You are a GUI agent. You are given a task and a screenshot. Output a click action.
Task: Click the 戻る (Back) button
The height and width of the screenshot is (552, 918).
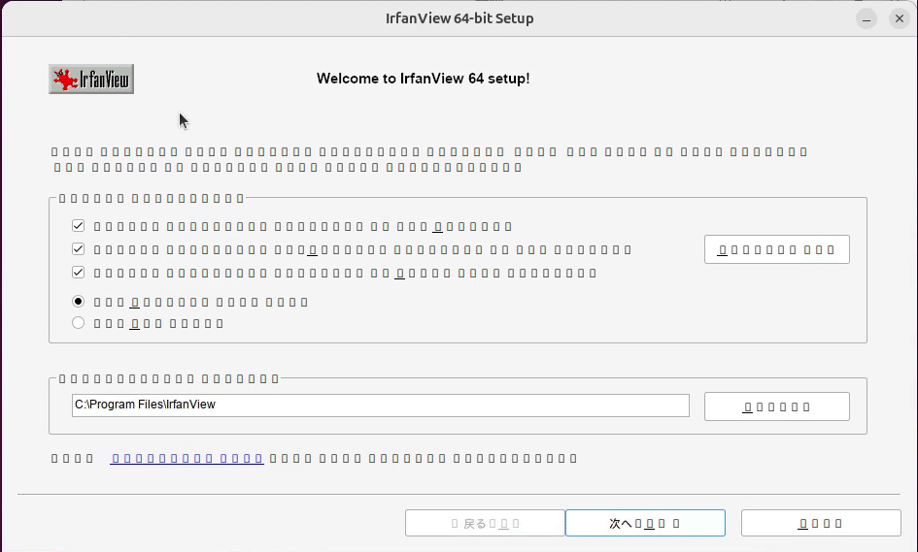[485, 523]
